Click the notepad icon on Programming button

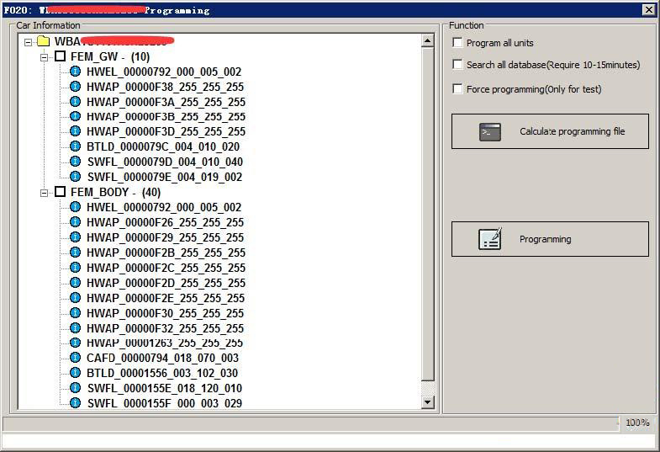(490, 239)
